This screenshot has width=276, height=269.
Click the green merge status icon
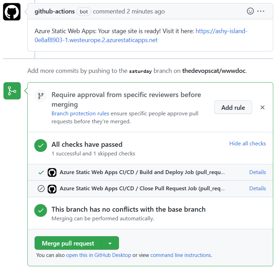(x=12, y=91)
